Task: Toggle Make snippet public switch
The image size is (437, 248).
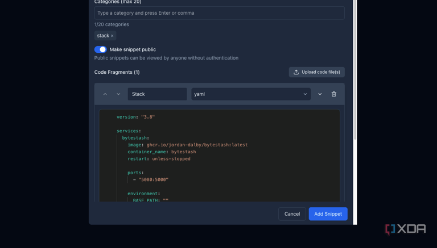Action: 101,49
